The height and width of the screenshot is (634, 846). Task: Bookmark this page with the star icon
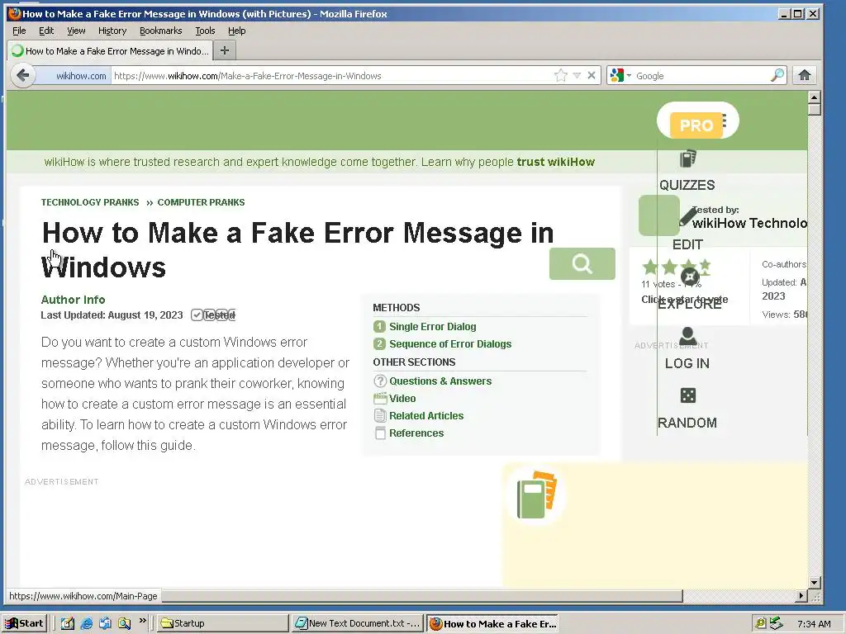[x=561, y=75]
